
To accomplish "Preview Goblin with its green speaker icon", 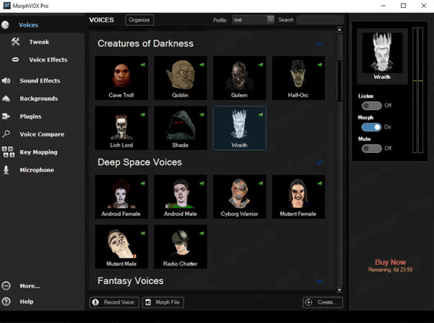I will point(201,65).
